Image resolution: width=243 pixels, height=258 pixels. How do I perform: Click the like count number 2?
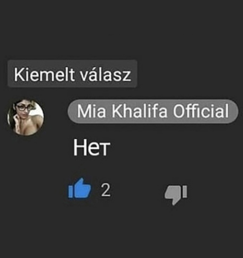click(106, 190)
